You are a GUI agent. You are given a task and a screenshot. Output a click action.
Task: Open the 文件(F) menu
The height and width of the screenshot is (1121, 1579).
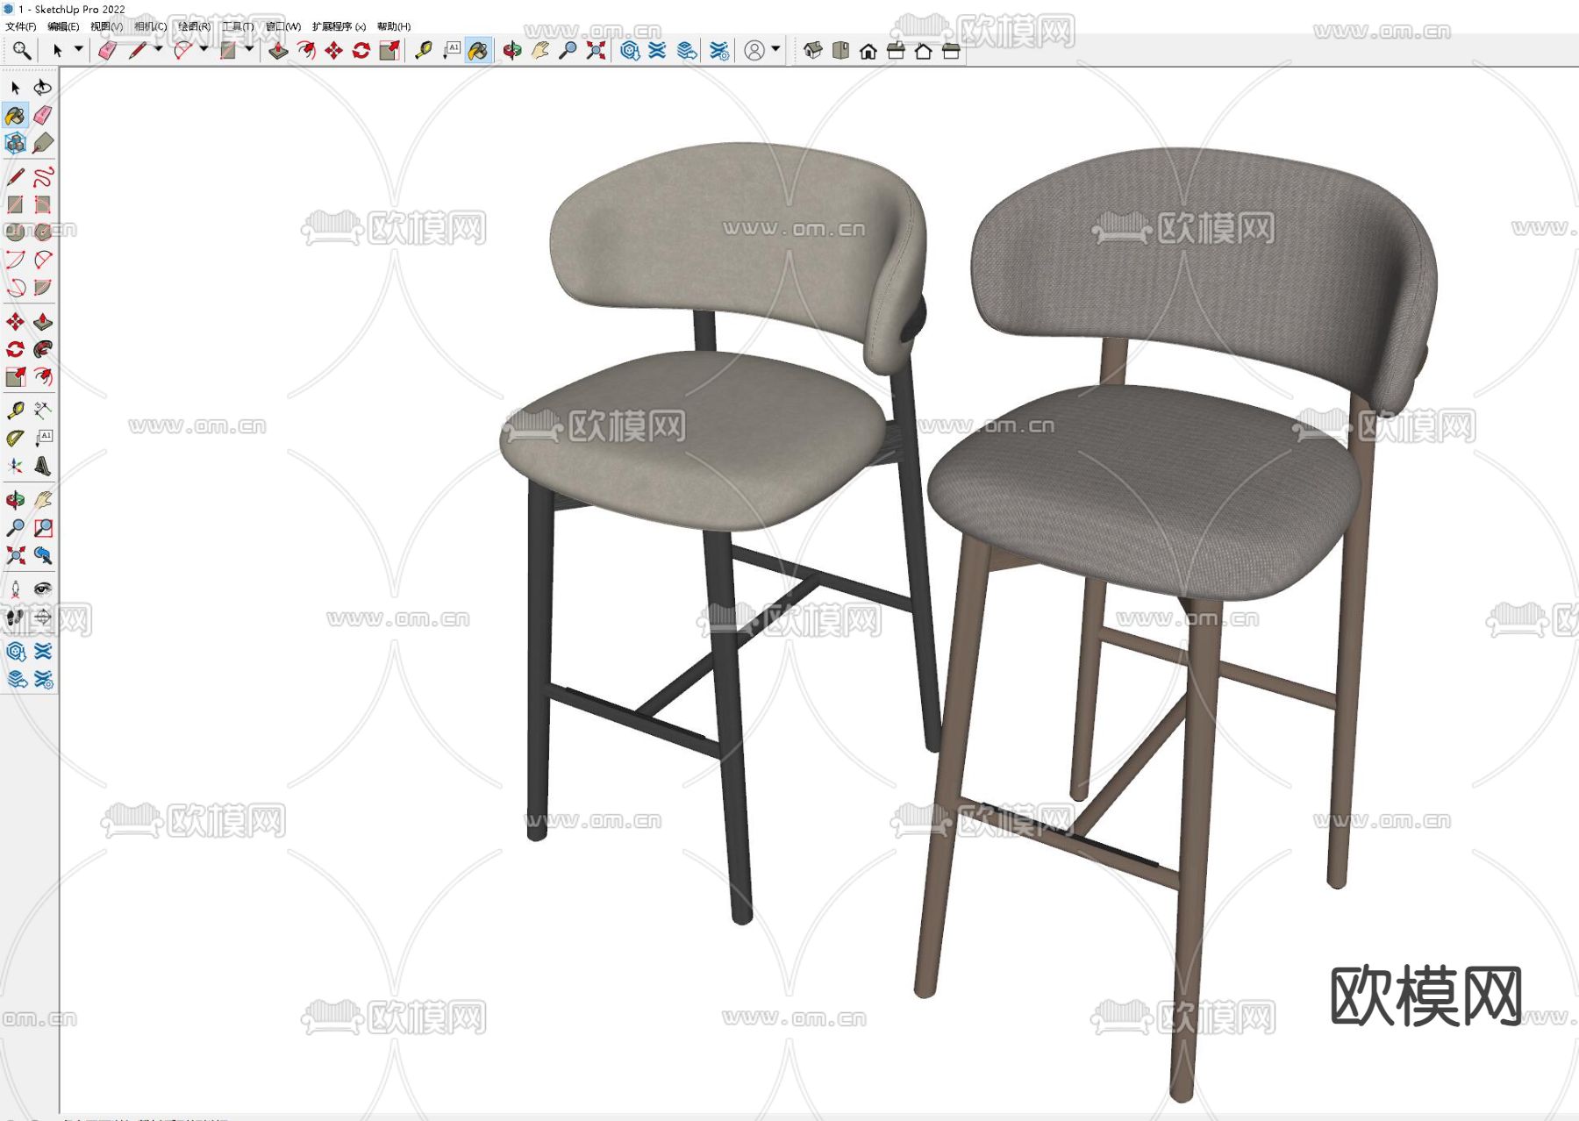[x=20, y=26]
